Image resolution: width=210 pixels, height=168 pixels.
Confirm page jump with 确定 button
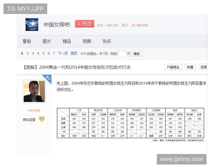[136, 54]
